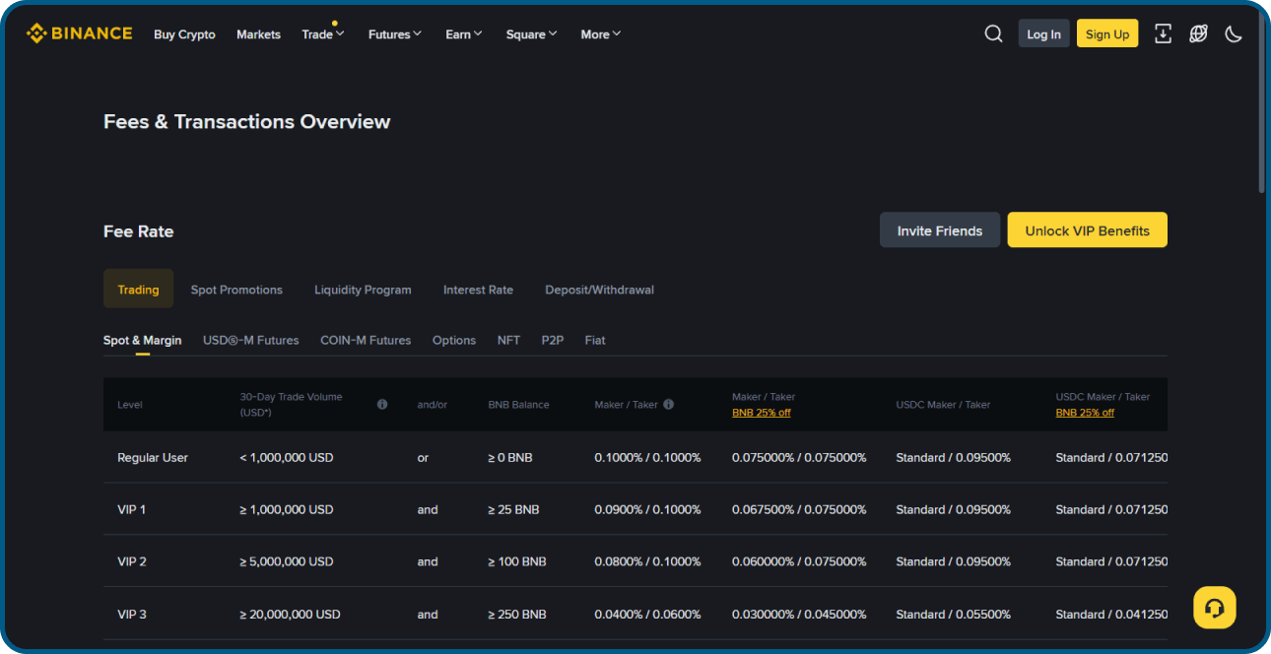The width and height of the screenshot is (1271, 654).
Task: Open the BNB 25% off link
Action: pos(761,412)
